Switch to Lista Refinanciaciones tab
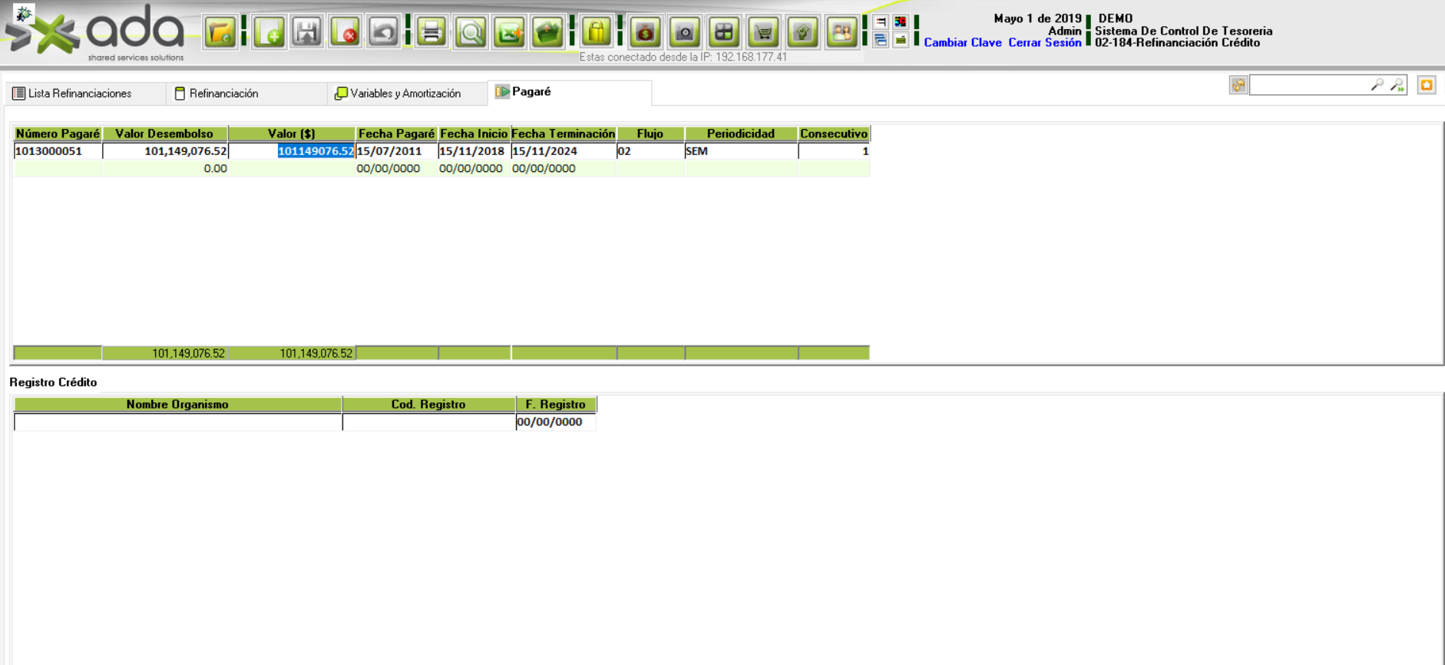This screenshot has width=1445, height=665. tap(80, 94)
